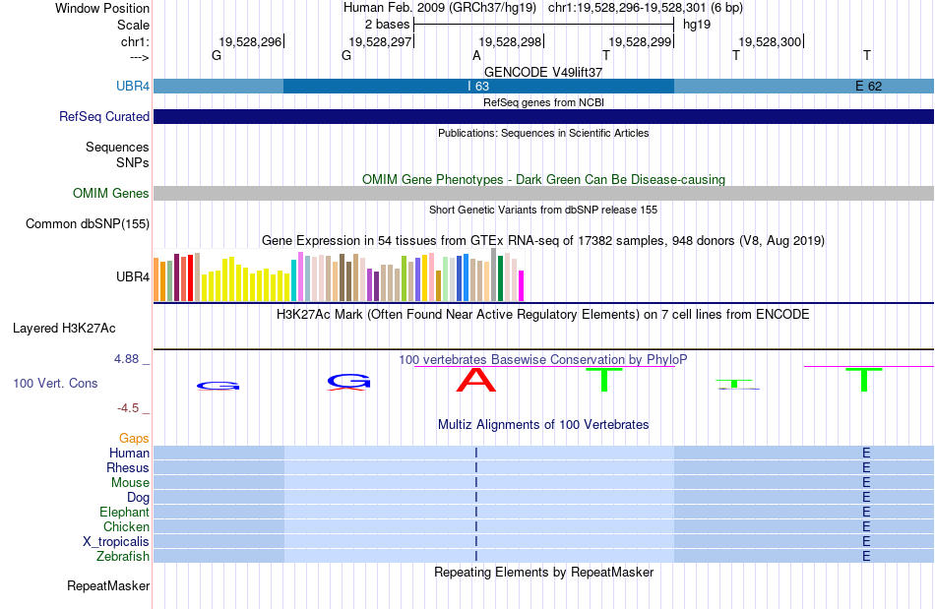Click Gene Expression in 54 tissues title
The height and width of the screenshot is (609, 935).
click(x=543, y=241)
